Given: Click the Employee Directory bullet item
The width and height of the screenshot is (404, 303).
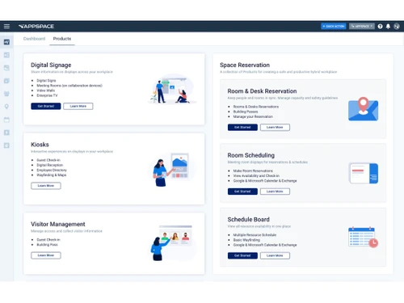Looking at the screenshot, I should click(x=52, y=170).
